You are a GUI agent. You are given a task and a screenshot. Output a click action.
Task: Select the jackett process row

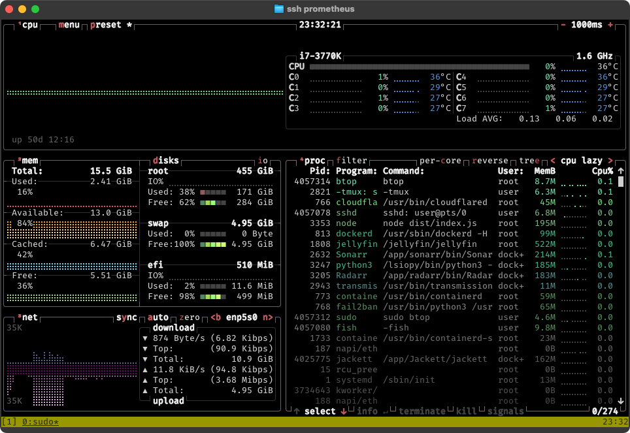(453, 359)
